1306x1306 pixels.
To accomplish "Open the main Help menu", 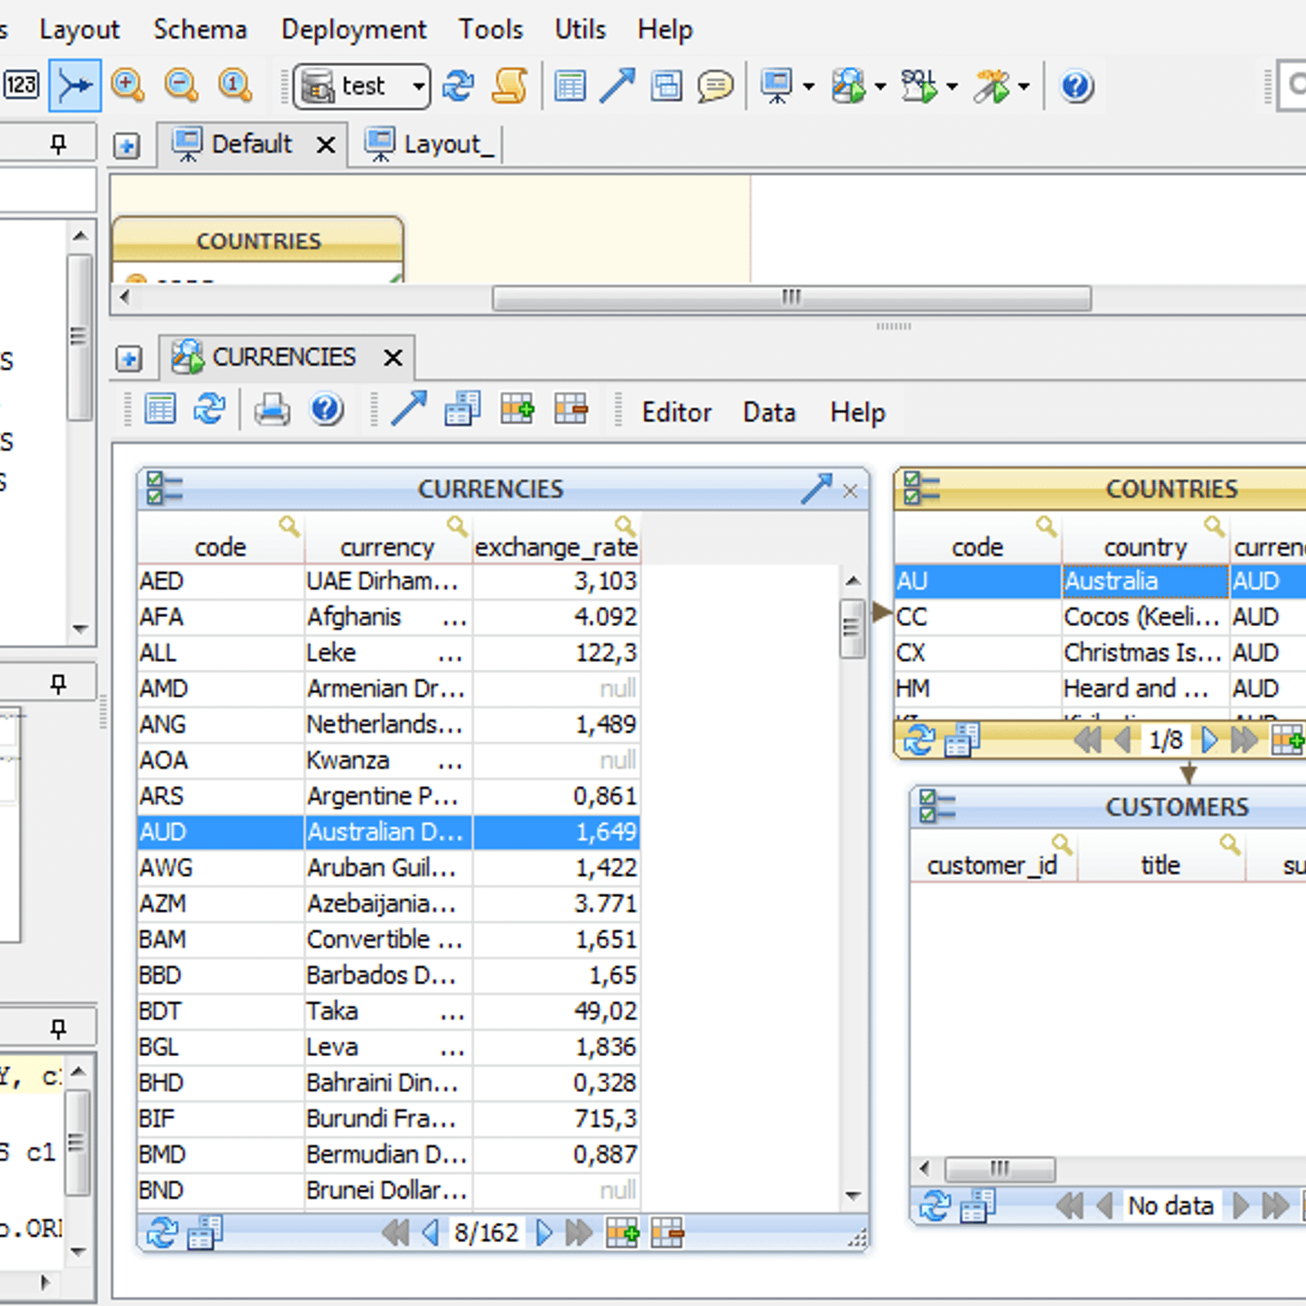I will pyautogui.click(x=665, y=30).
